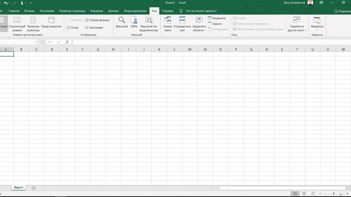Open the Help tab (Справка)
The height and width of the screenshot is (197, 351).
coord(167,11)
